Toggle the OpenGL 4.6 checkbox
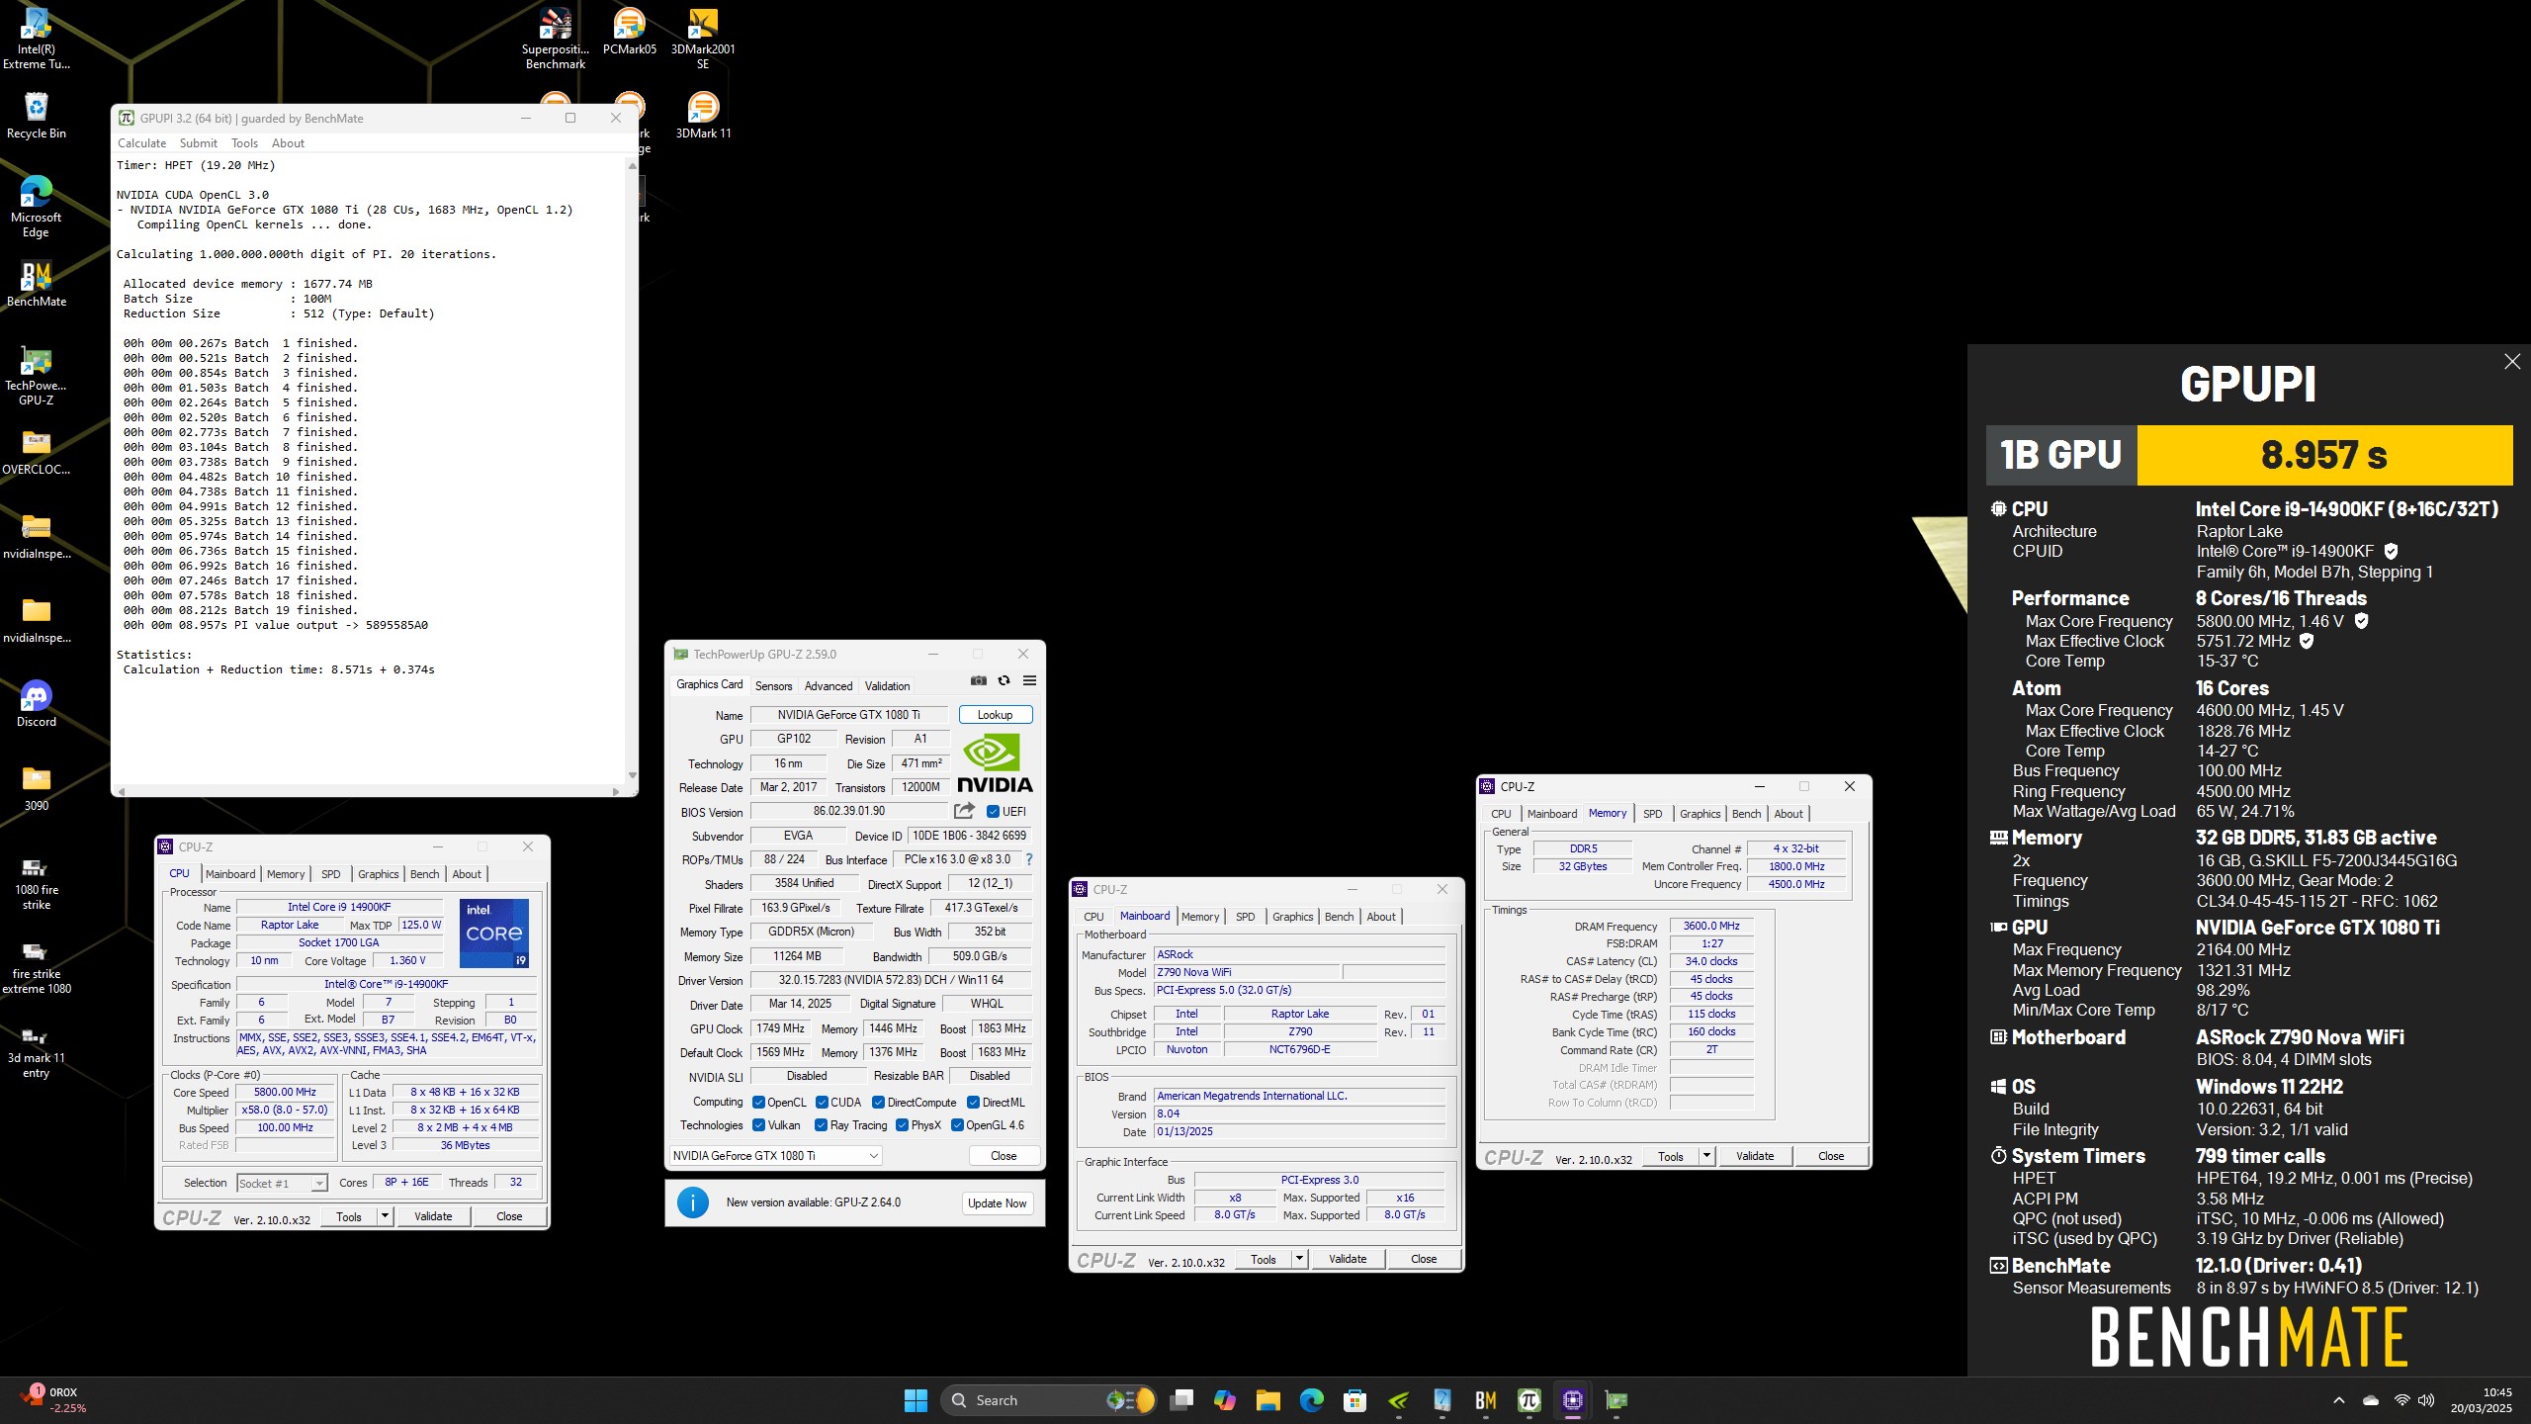The height and width of the screenshot is (1424, 2531). pos(957,1125)
